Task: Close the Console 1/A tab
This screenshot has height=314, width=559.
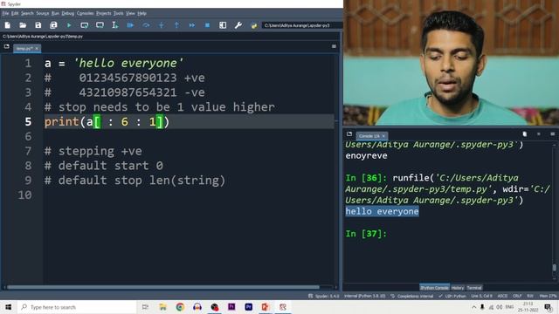Action: [383, 136]
